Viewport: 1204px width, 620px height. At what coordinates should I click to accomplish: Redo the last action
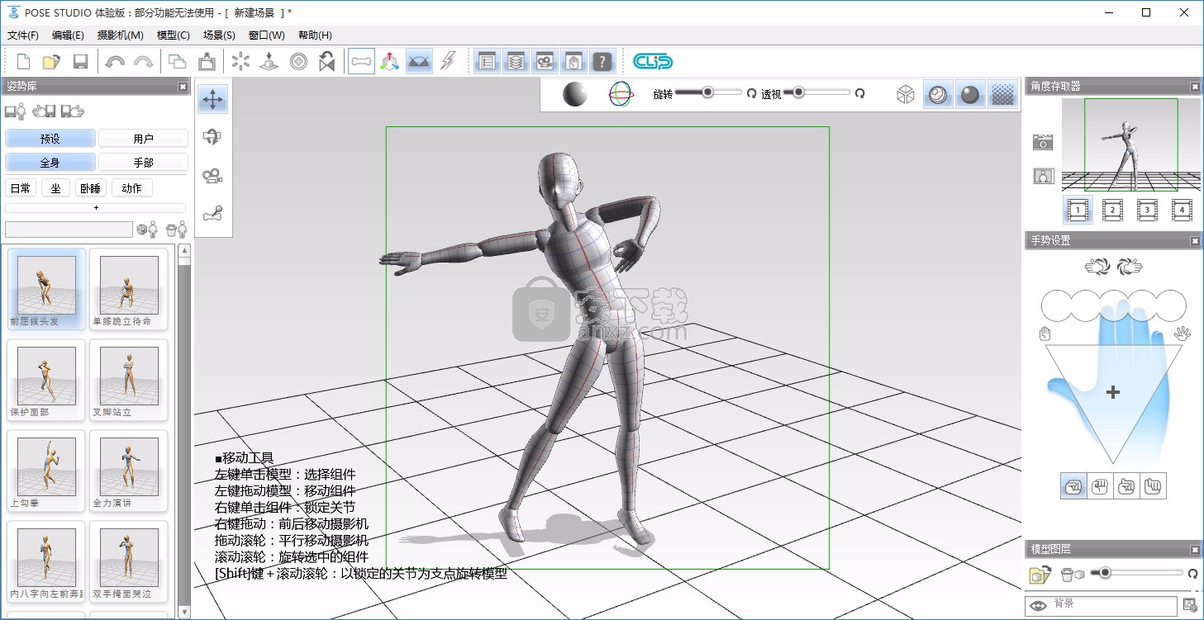[x=143, y=62]
